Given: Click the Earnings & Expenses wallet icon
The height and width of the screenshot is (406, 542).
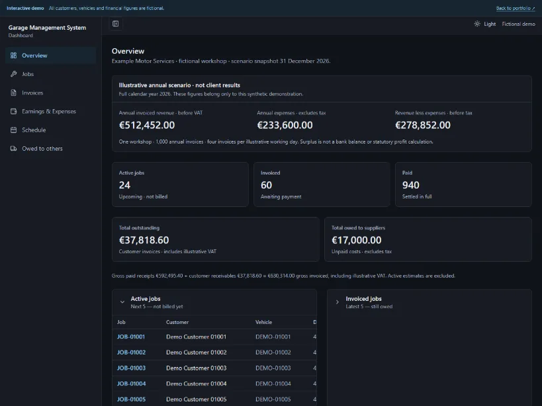Looking at the screenshot, I should pos(13,111).
